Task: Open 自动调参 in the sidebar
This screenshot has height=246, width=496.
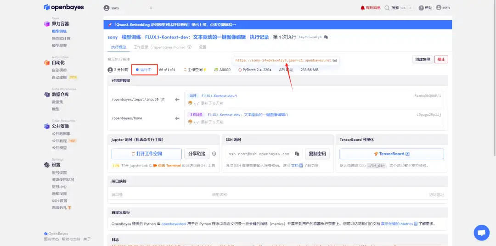Action: pyautogui.click(x=59, y=70)
